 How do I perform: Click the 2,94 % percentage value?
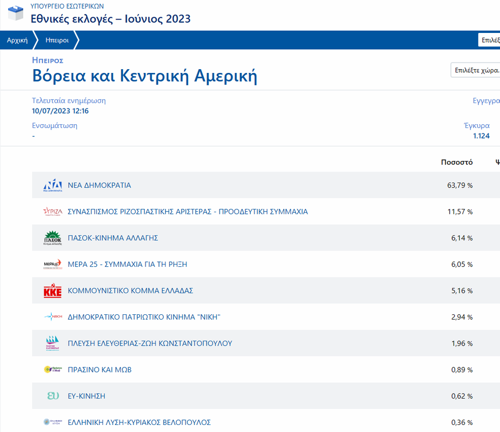point(462,318)
